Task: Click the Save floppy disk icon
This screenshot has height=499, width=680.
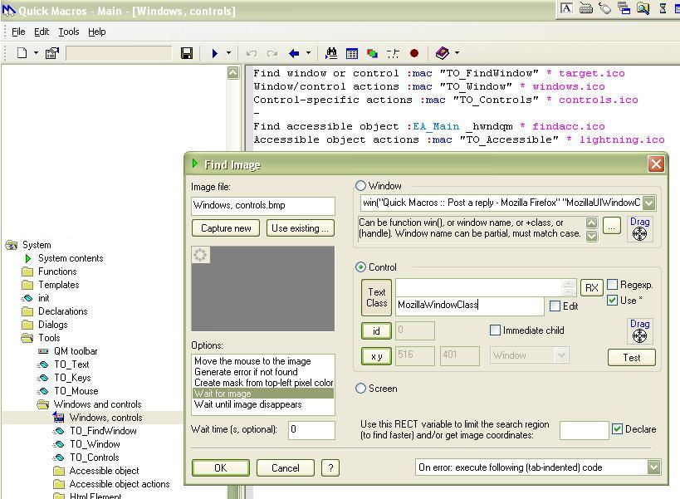Action: click(187, 53)
